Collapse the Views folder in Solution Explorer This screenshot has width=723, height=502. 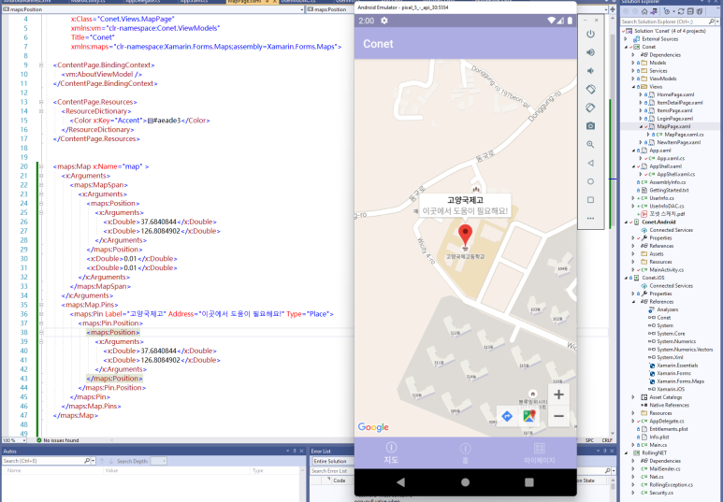tap(633, 87)
